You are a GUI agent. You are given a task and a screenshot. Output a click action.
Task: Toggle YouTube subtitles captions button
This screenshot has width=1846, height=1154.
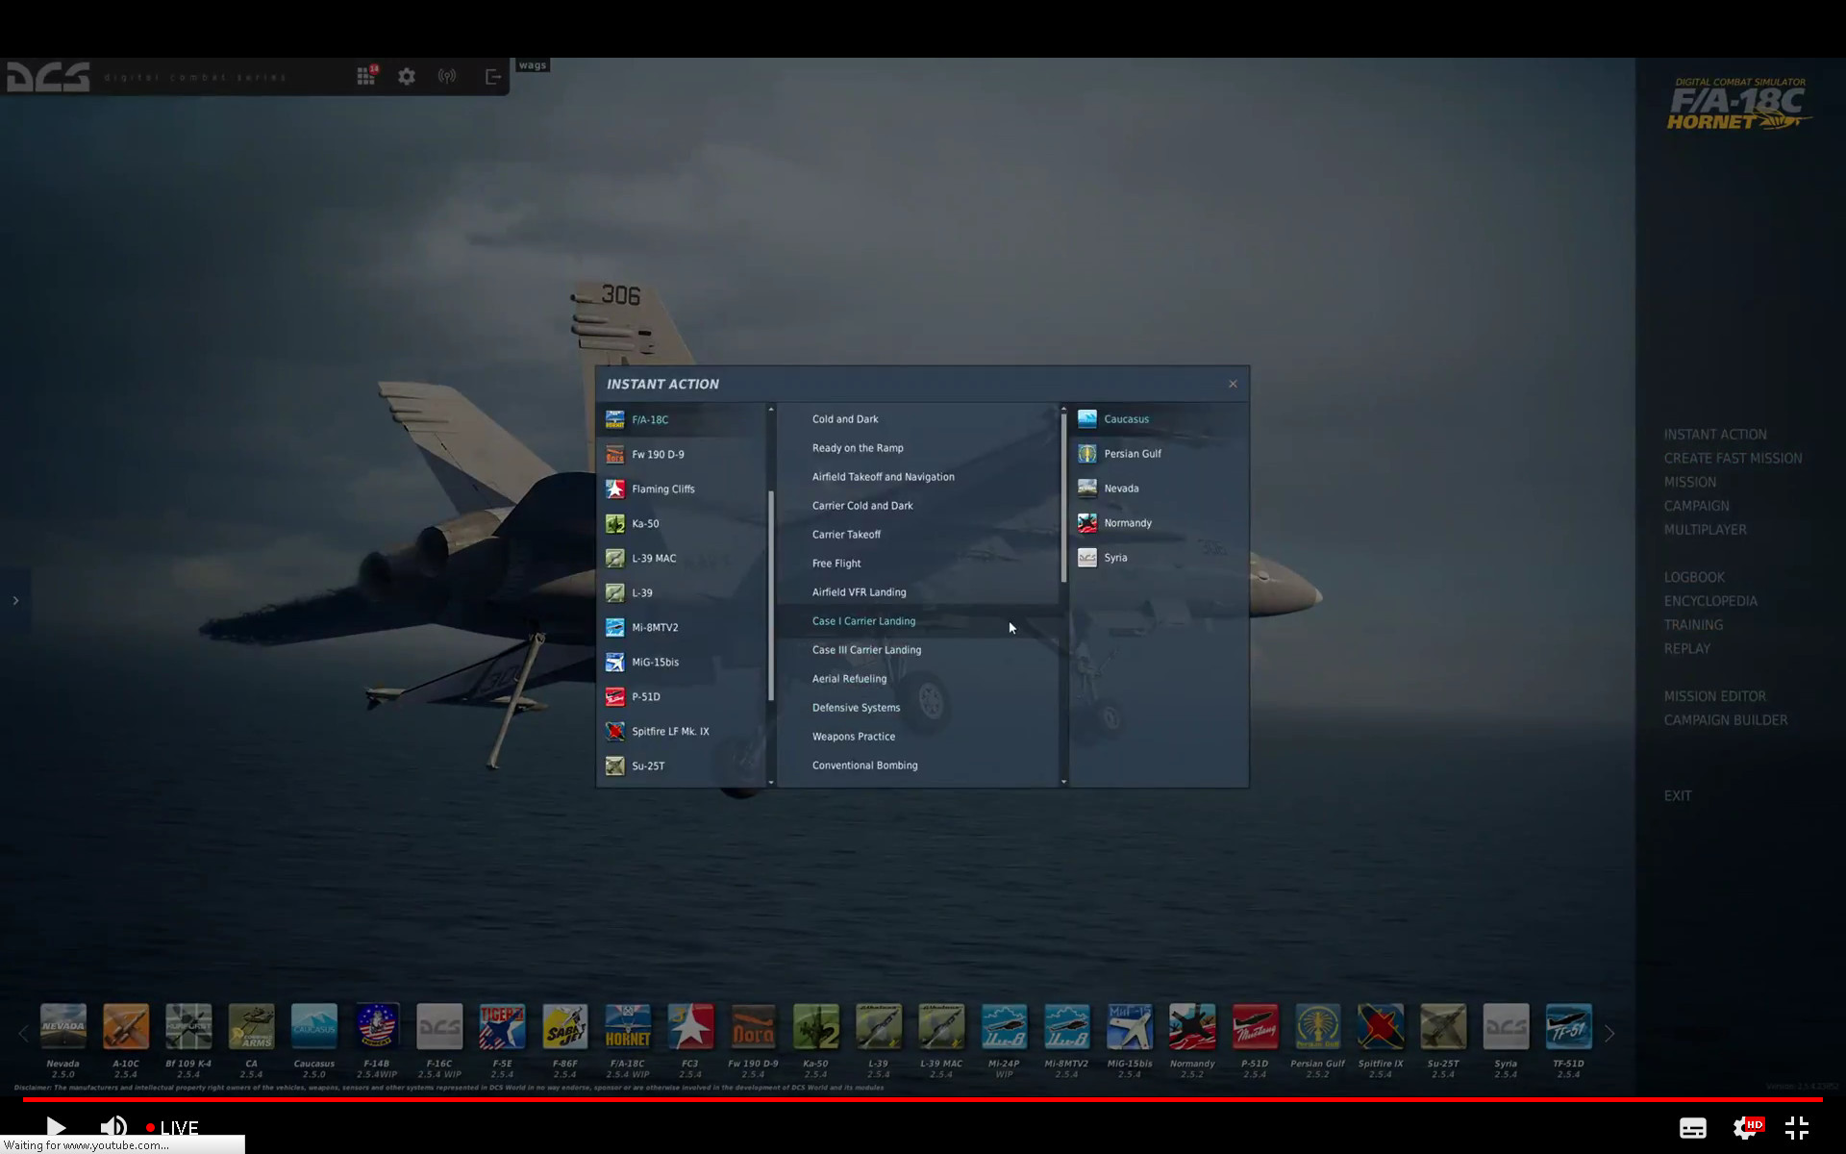point(1692,1128)
